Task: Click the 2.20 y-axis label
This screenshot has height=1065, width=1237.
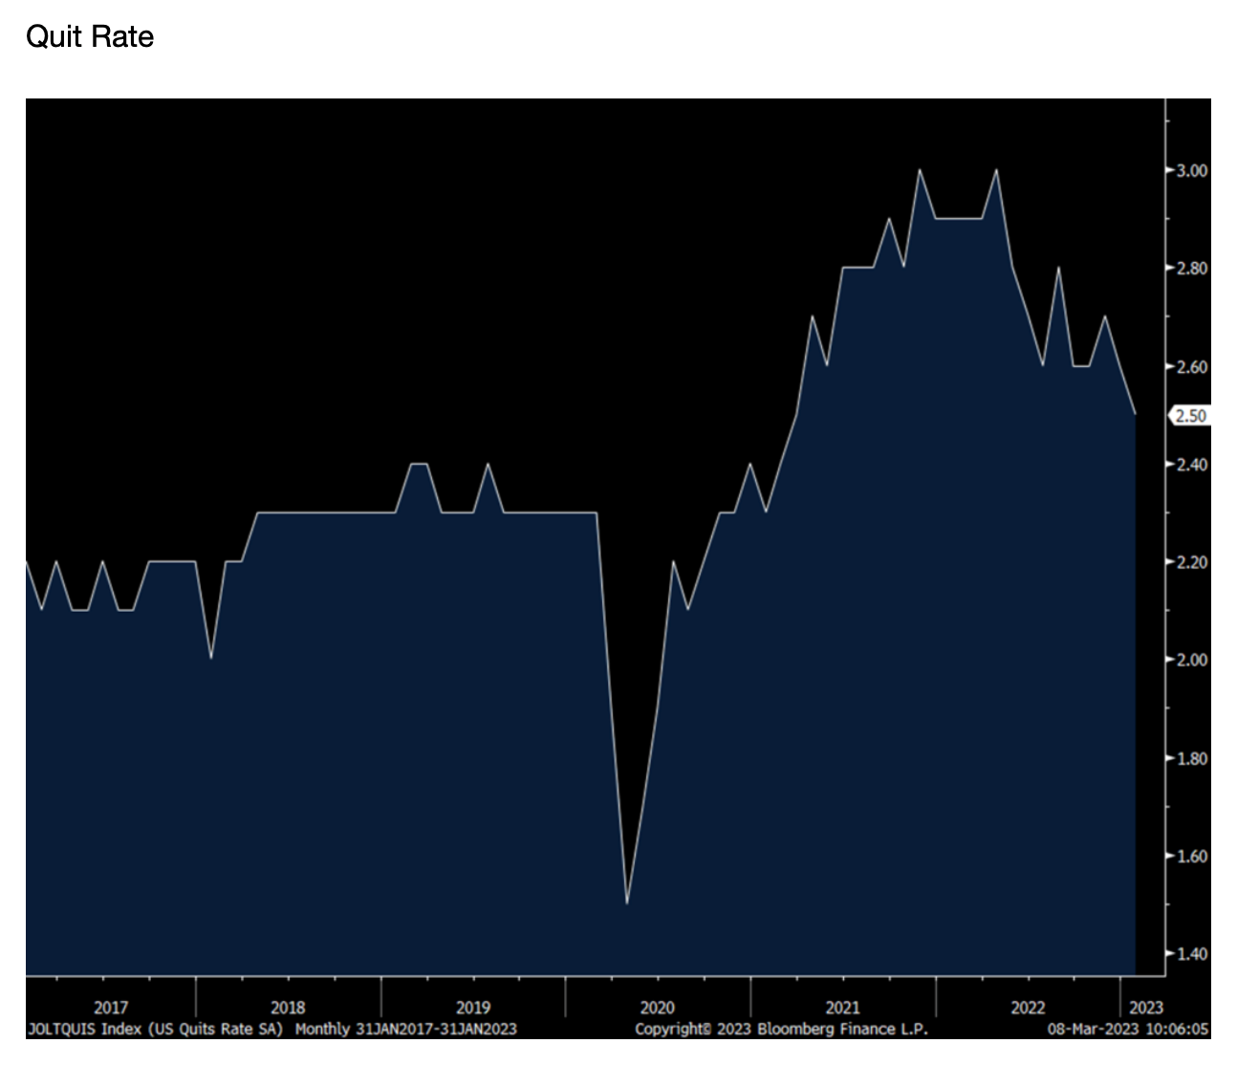Action: [1192, 562]
